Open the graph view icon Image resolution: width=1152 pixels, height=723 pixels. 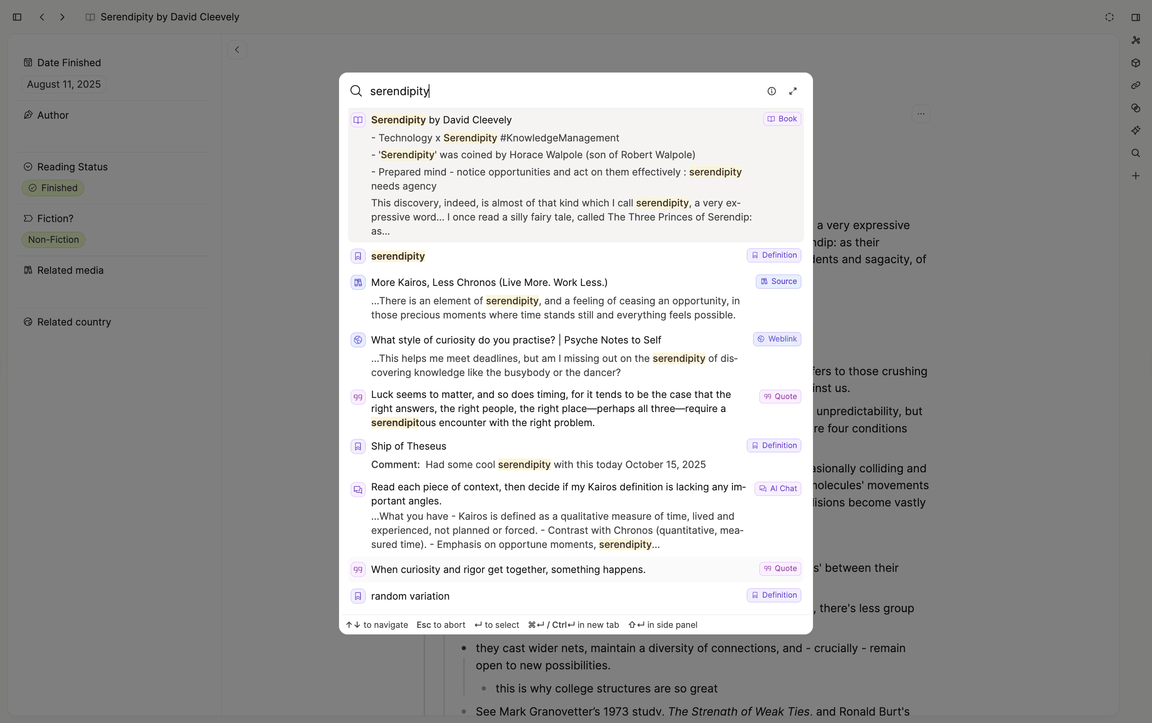coord(1136,40)
